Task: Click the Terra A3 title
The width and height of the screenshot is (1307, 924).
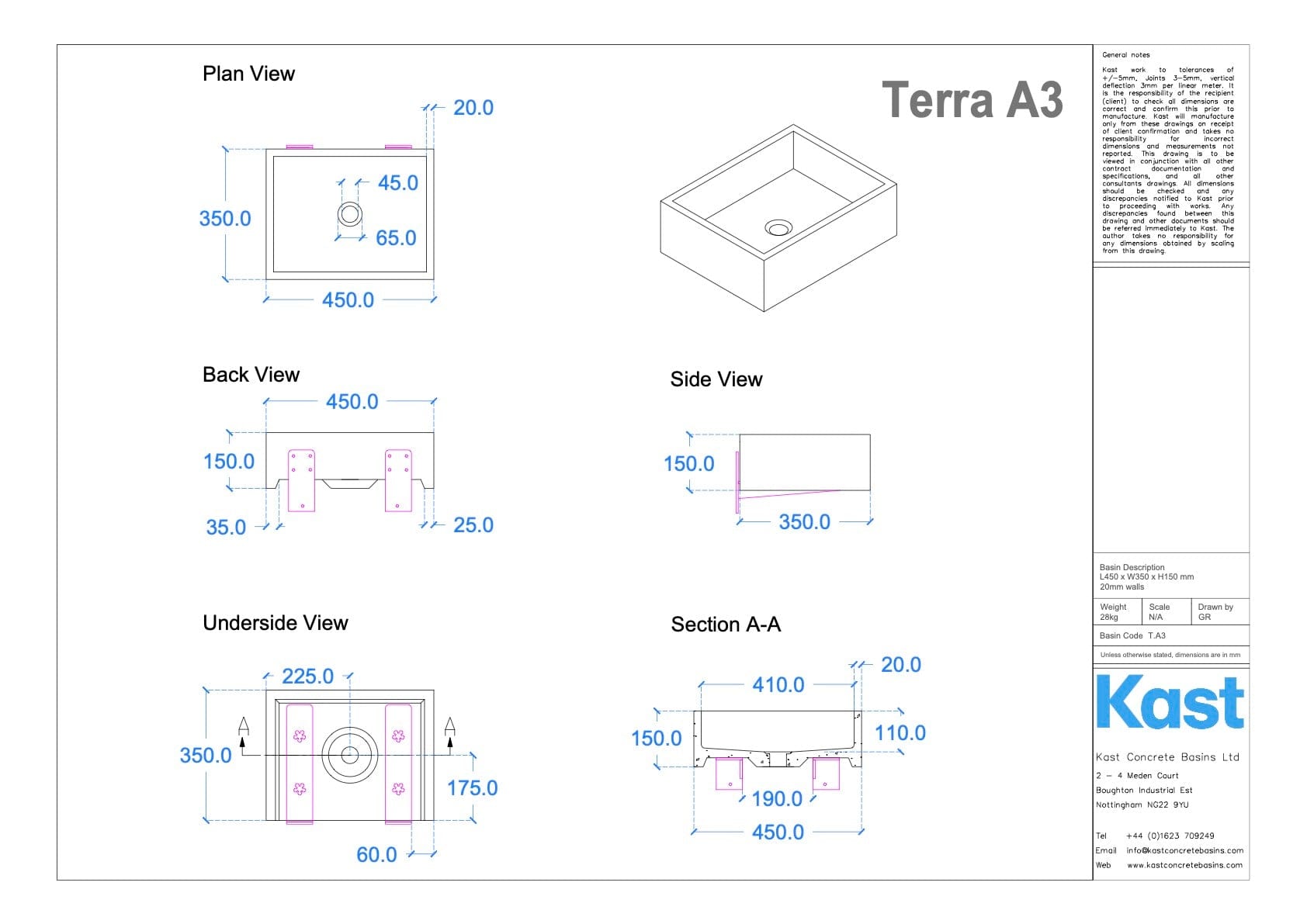Action: tap(972, 100)
